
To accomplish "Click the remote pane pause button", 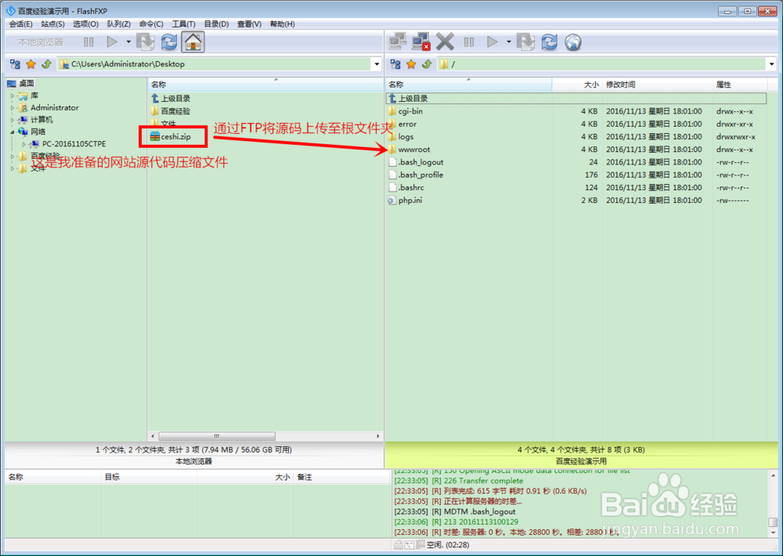I will pos(468,42).
